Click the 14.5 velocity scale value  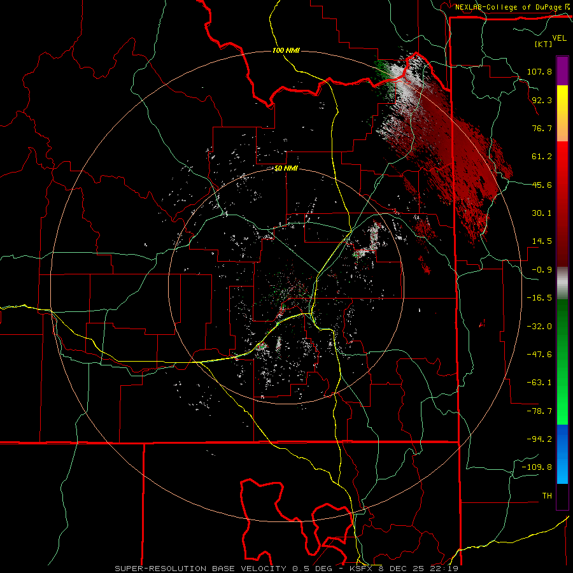point(542,241)
